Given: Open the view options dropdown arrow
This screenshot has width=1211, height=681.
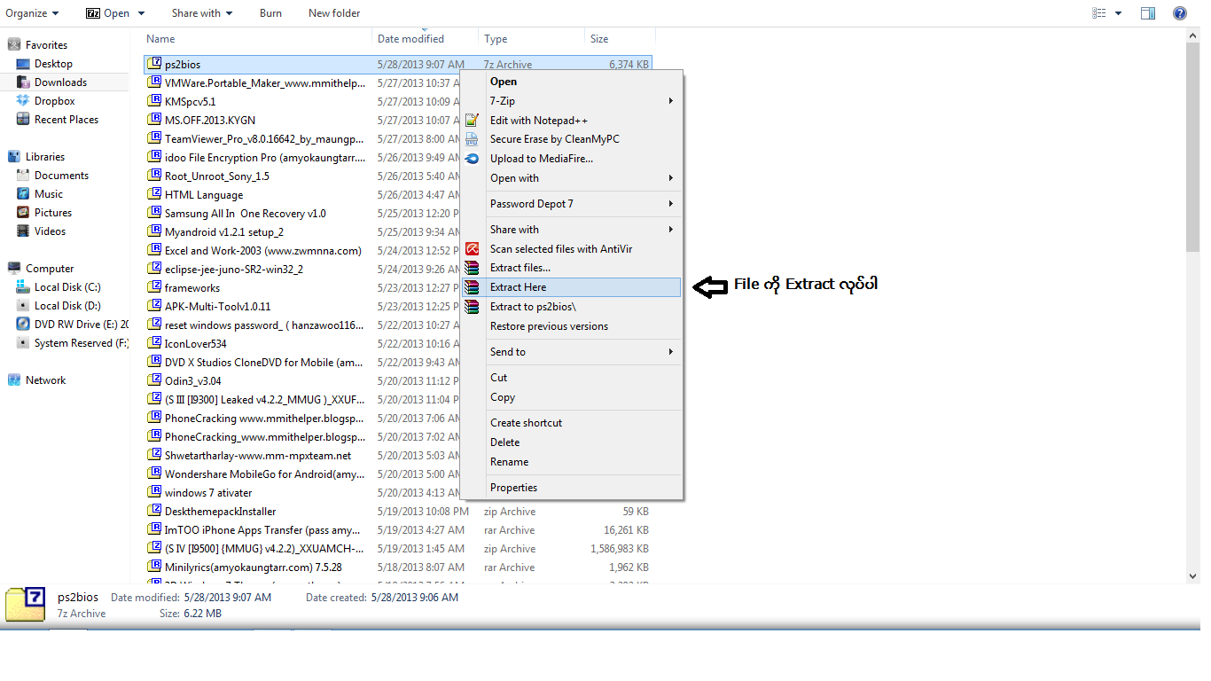Looking at the screenshot, I should (x=1118, y=13).
